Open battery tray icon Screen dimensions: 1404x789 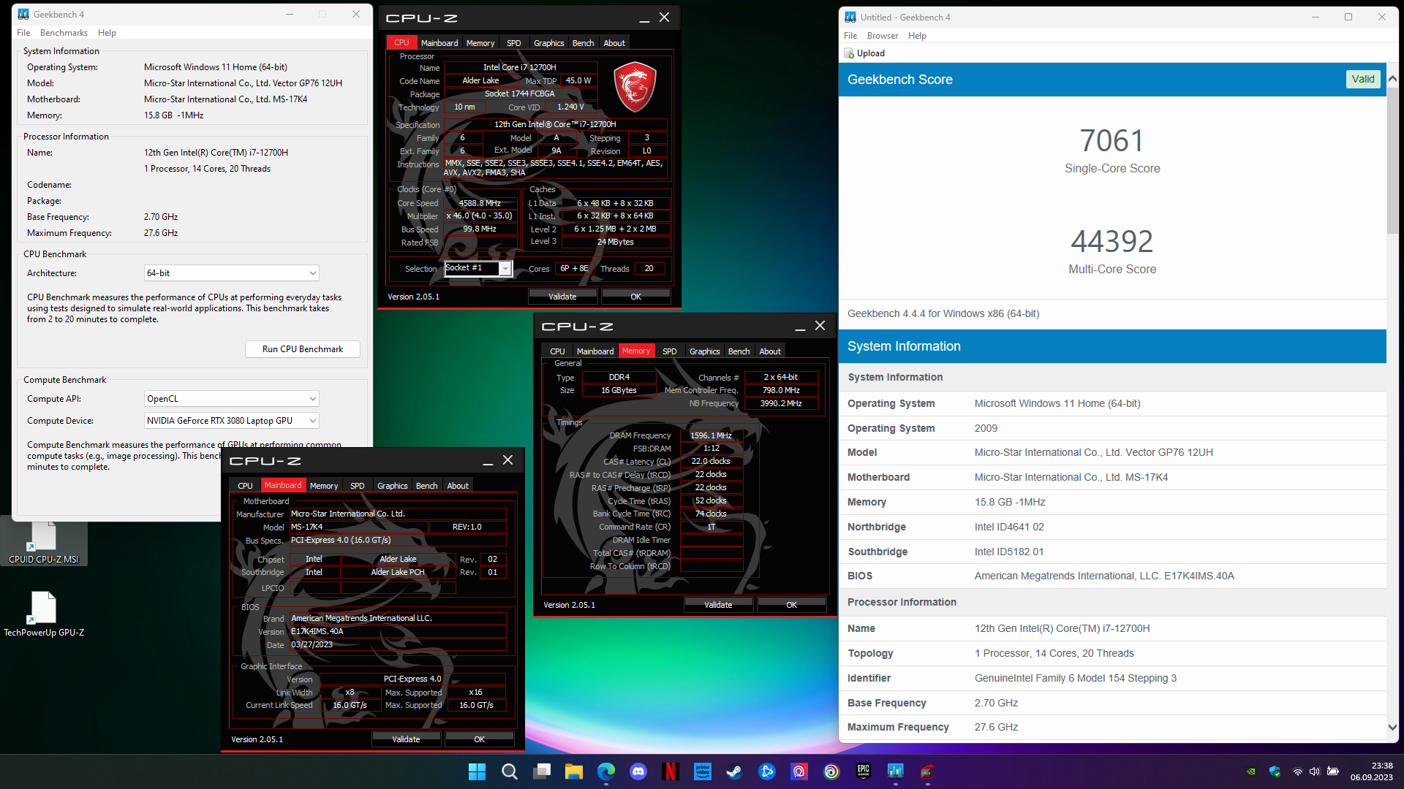pyautogui.click(x=1333, y=771)
